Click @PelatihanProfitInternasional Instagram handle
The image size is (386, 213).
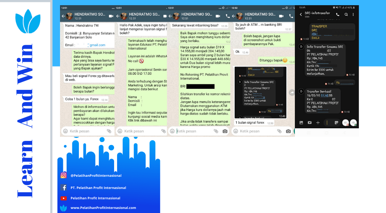[96, 175]
